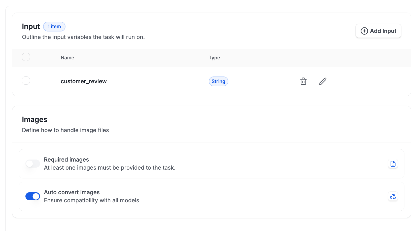Click the String type badge

pos(218,82)
